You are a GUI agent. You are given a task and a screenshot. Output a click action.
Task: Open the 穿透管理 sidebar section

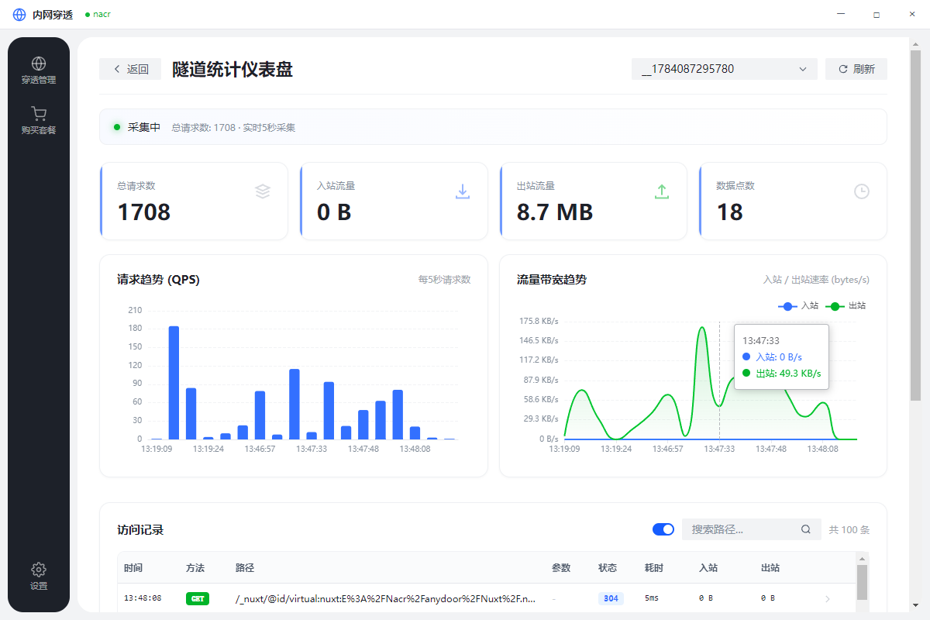coord(39,71)
